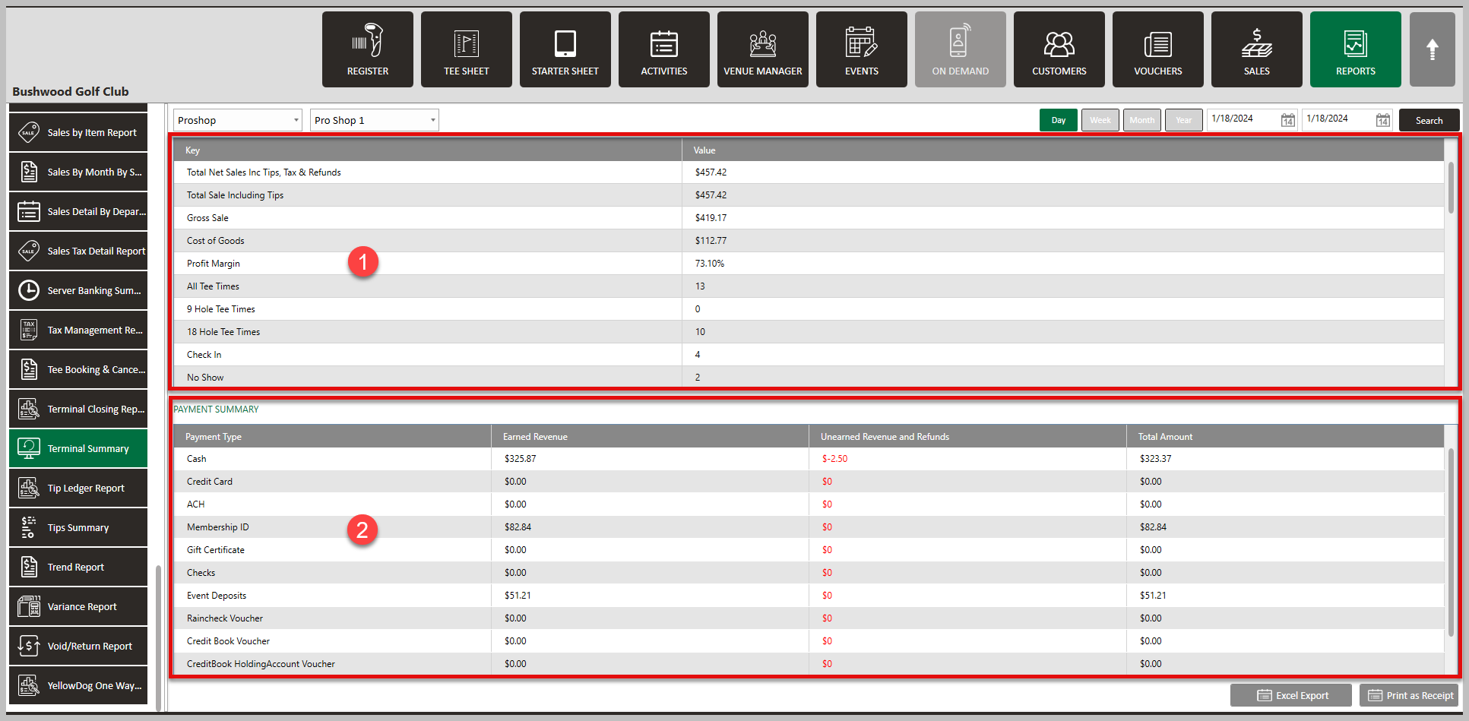Screen dimensions: 1469x721
Task: Open the Tee Sheet module
Action: point(467,49)
